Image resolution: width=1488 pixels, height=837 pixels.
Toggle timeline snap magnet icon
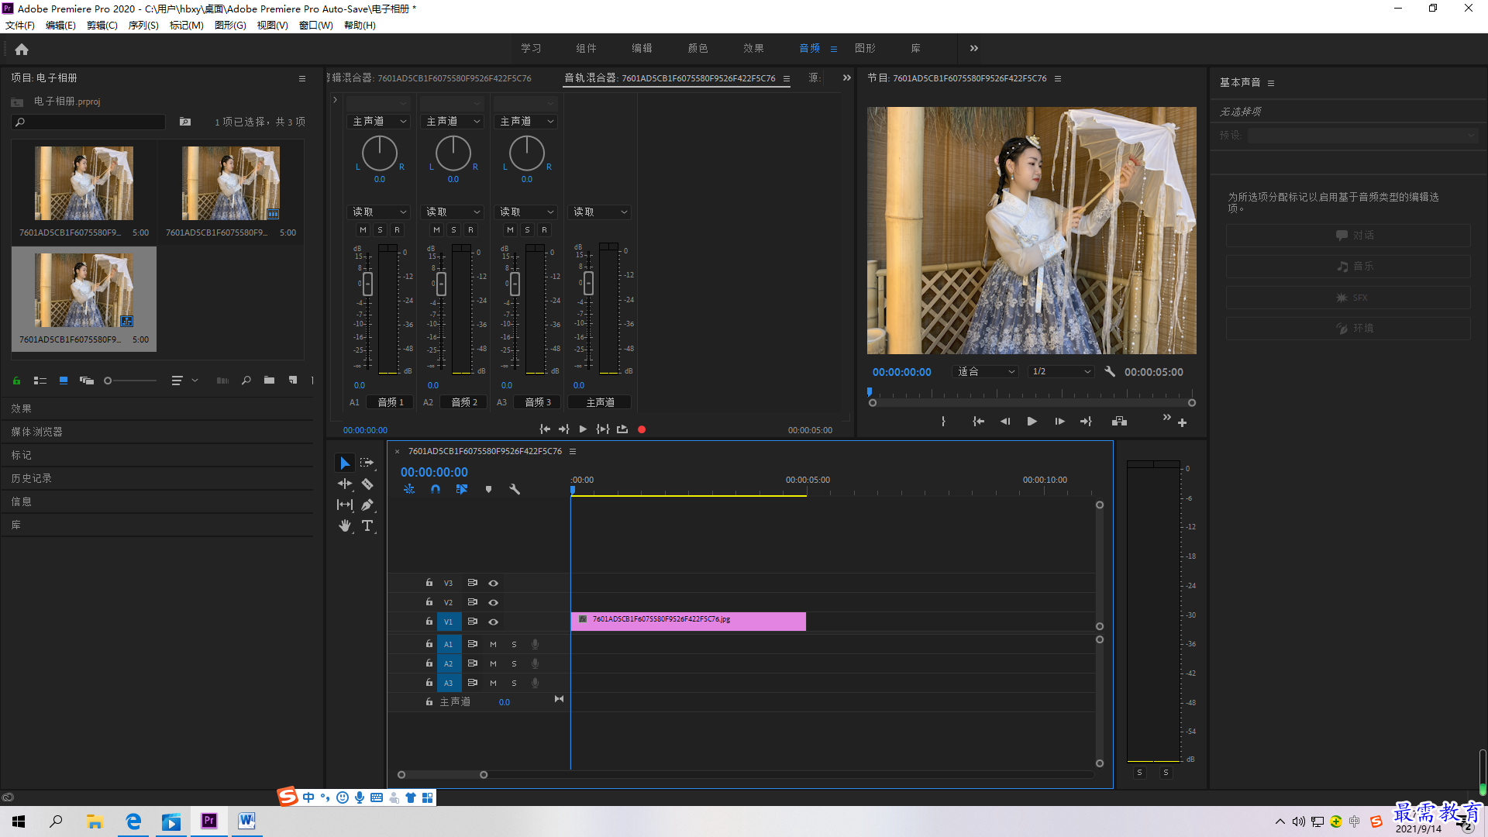[436, 489]
